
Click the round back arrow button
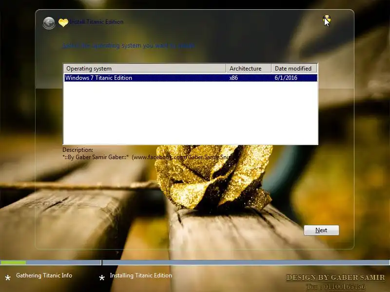pos(49,23)
